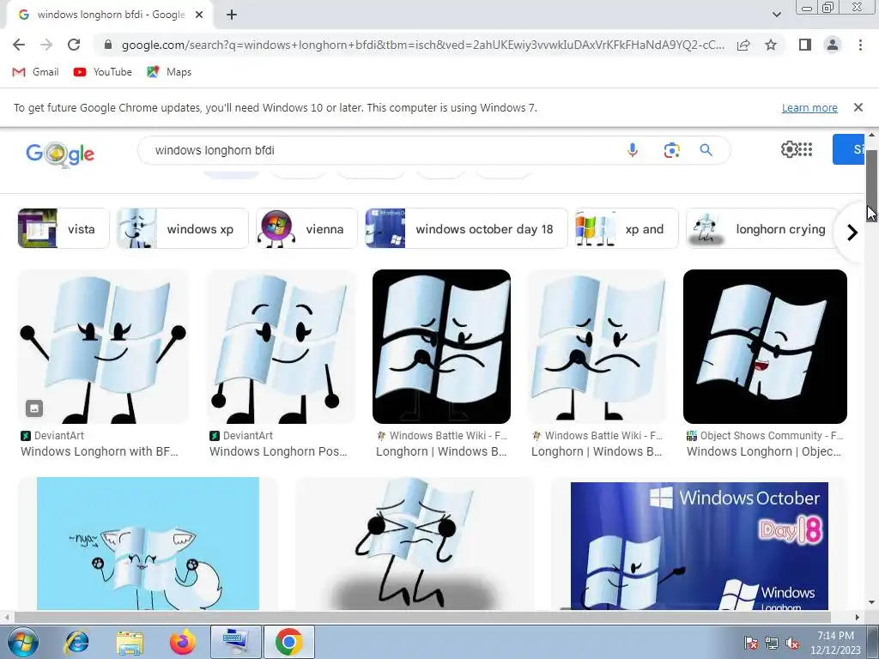Switch to the keyboard monitor taskbar app
This screenshot has height=659, width=879.
point(235,642)
